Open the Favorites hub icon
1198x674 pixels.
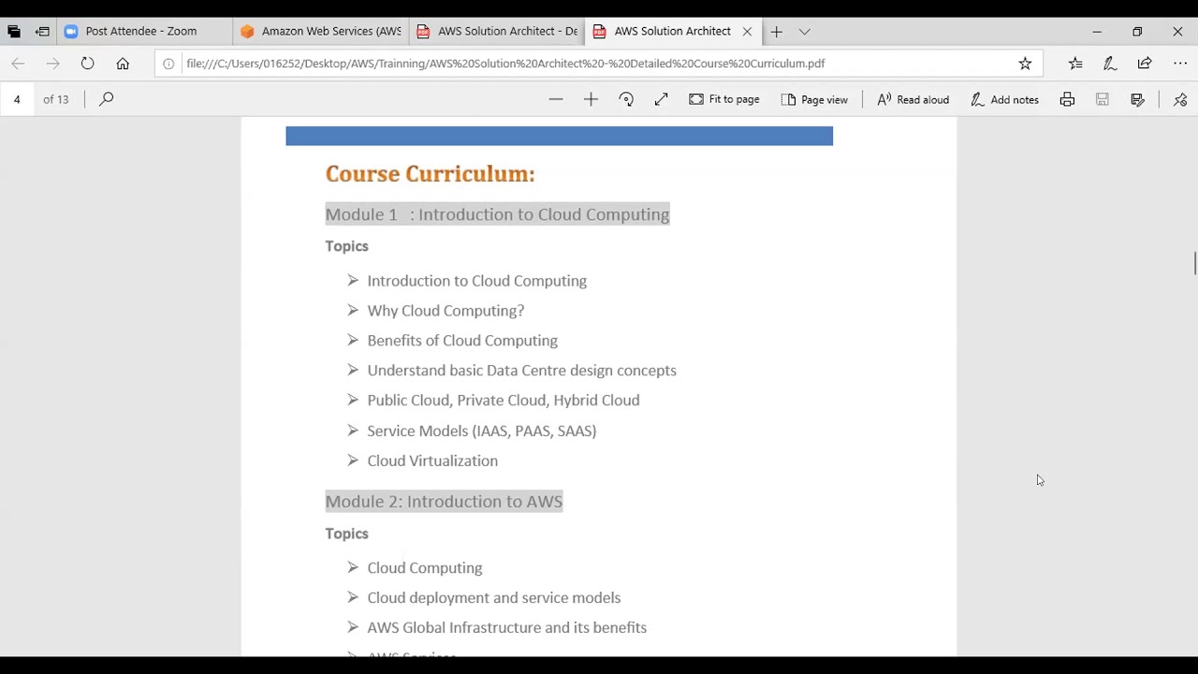pyautogui.click(x=1075, y=64)
